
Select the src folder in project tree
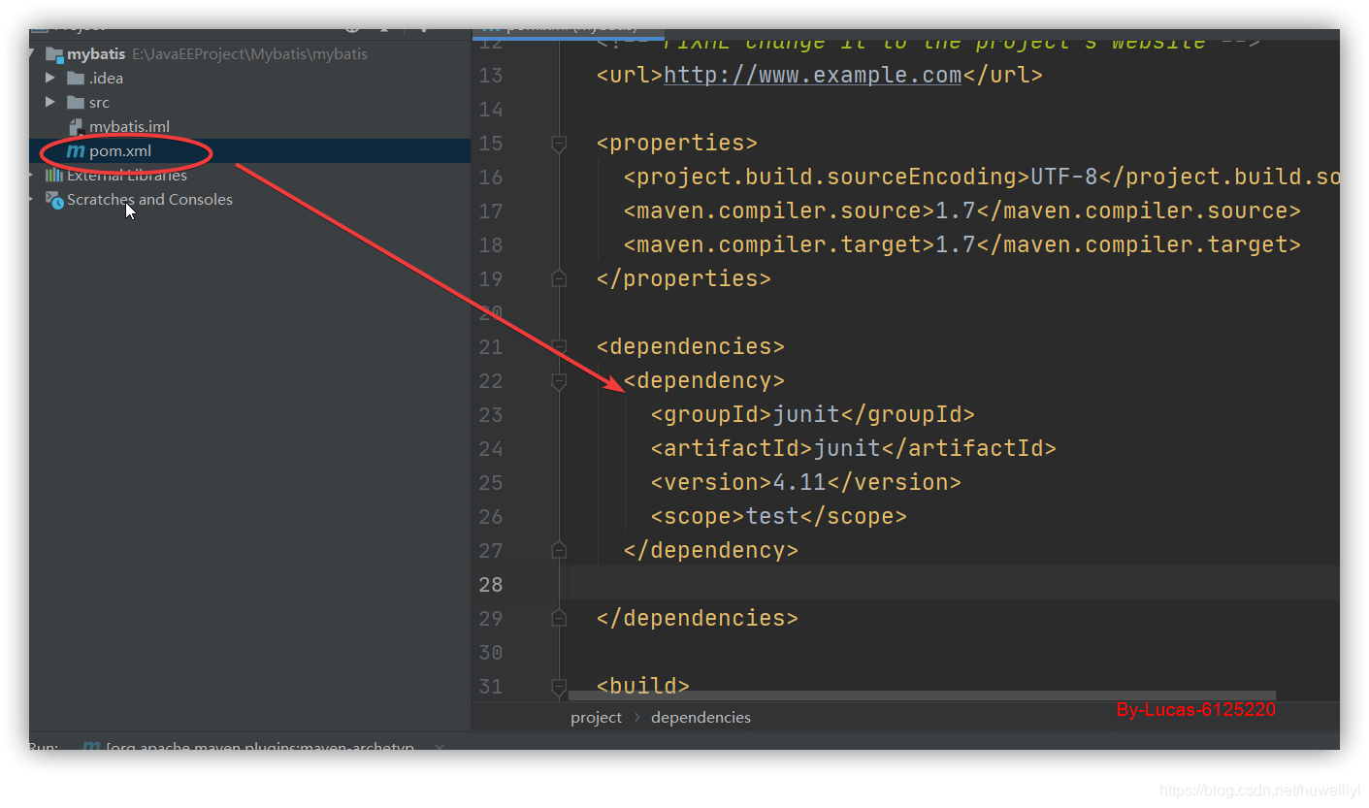[99, 103]
